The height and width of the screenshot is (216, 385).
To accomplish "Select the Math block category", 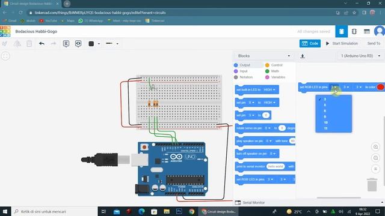I will click(x=272, y=71).
